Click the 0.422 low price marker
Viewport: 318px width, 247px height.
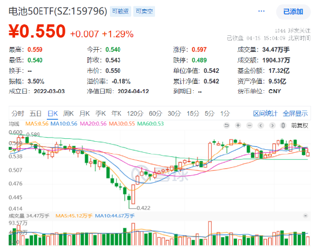pyautogui.click(x=143, y=208)
